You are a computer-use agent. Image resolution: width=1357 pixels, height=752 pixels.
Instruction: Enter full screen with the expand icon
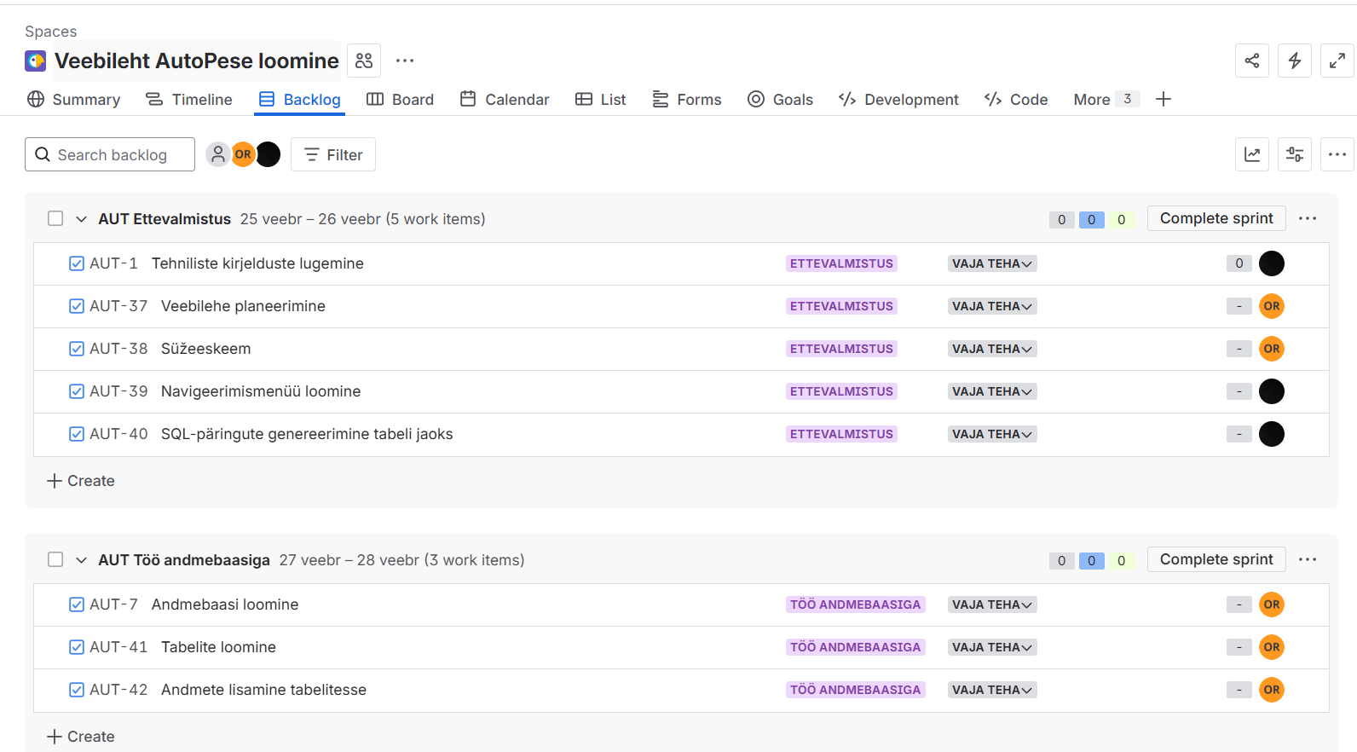coord(1337,61)
